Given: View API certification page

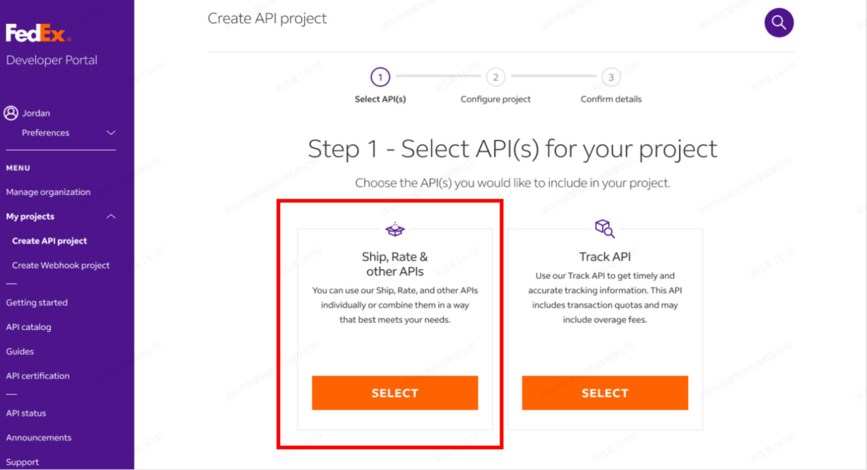Looking at the screenshot, I should click(38, 376).
